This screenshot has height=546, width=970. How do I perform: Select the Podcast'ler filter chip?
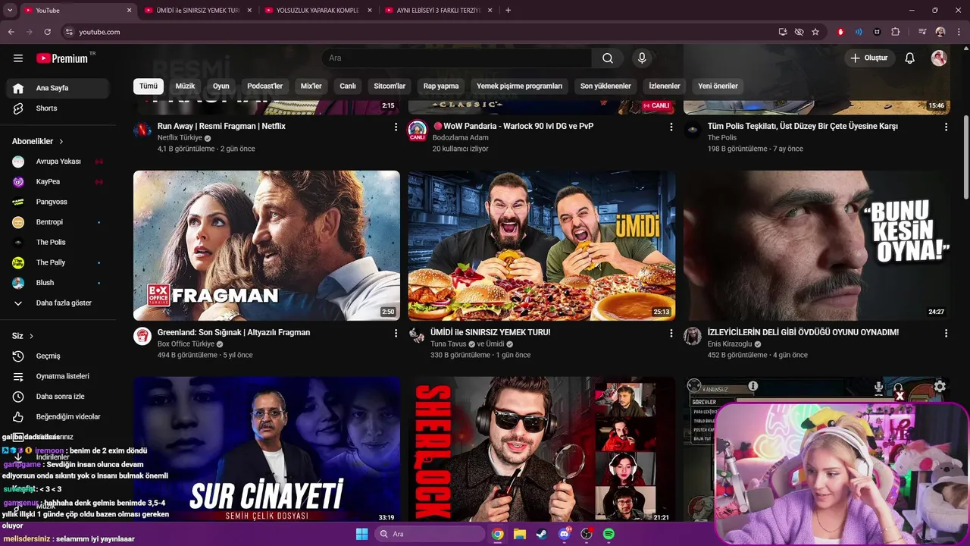pos(264,86)
